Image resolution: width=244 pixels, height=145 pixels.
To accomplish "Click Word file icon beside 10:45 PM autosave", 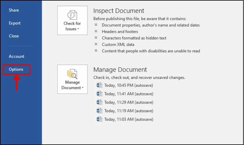I will 99,85.
